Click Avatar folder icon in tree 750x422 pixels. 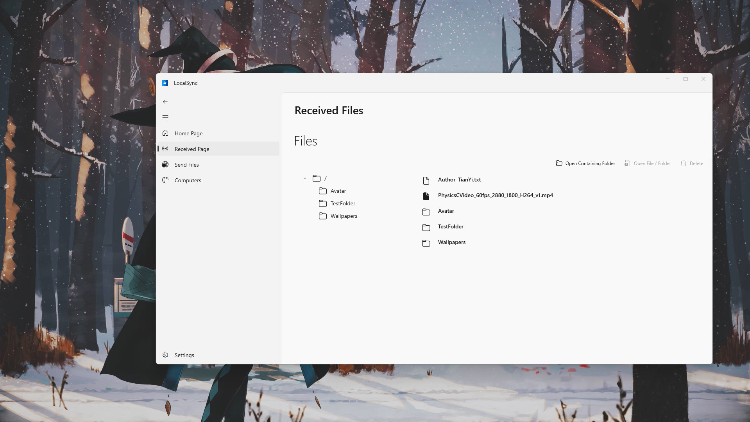point(323,191)
